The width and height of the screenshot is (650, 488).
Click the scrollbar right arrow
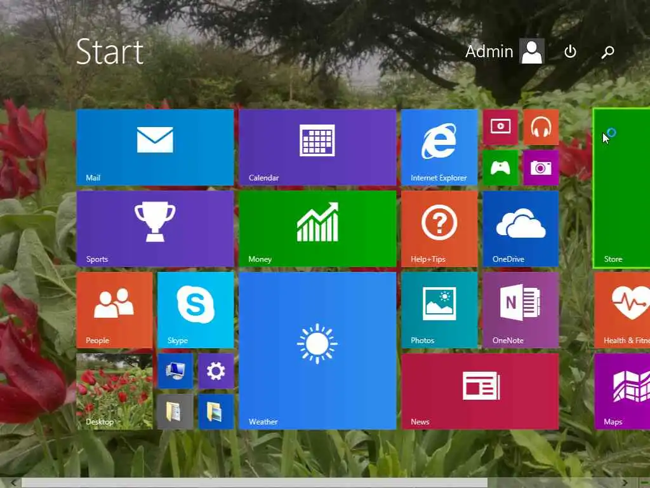[x=625, y=483]
